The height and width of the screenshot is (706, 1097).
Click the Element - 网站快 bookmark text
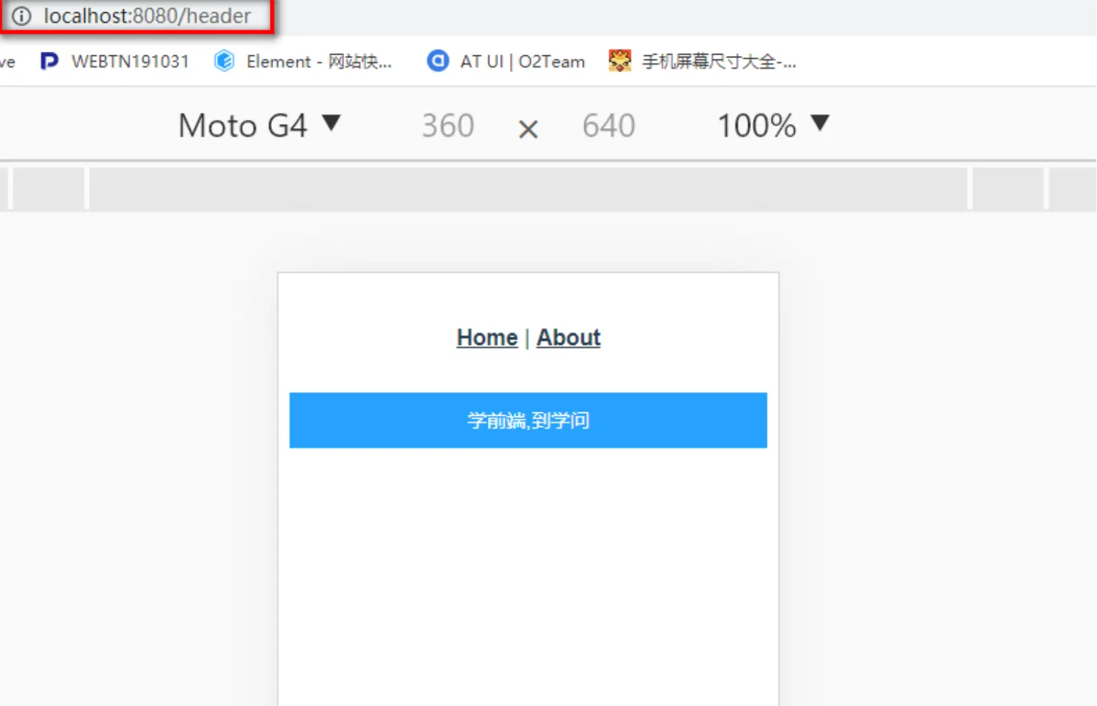[x=319, y=61]
